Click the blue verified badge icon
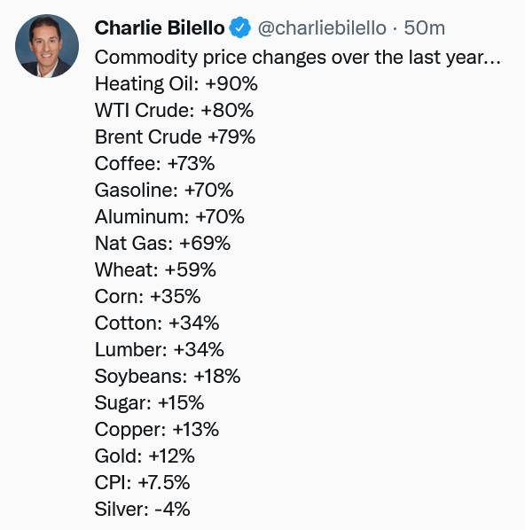This screenshot has height=530, width=525. 239,27
